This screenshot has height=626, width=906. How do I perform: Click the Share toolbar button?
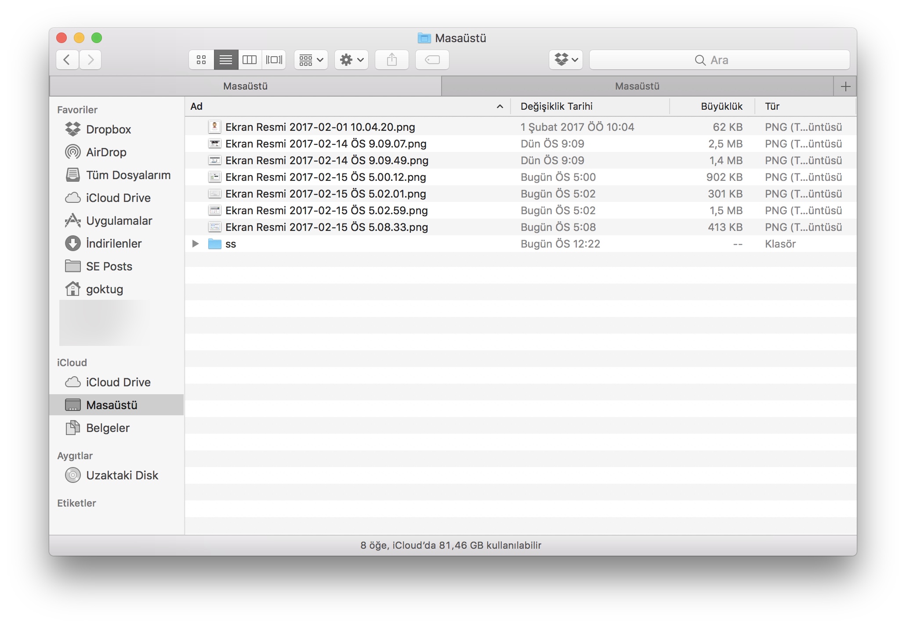[391, 60]
